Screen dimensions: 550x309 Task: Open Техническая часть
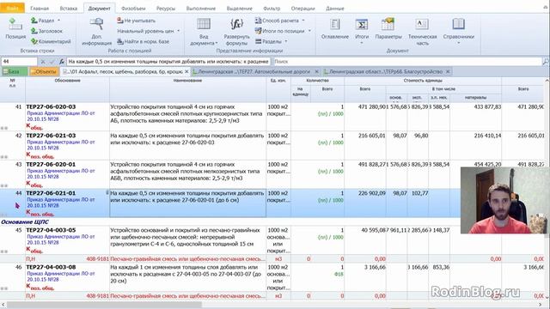click(422, 32)
